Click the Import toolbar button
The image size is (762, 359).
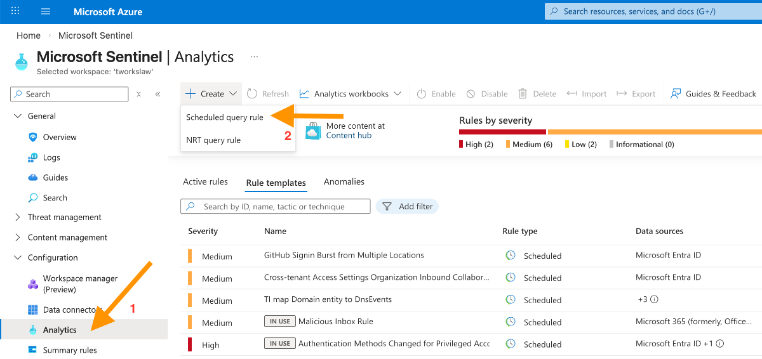[x=586, y=94]
